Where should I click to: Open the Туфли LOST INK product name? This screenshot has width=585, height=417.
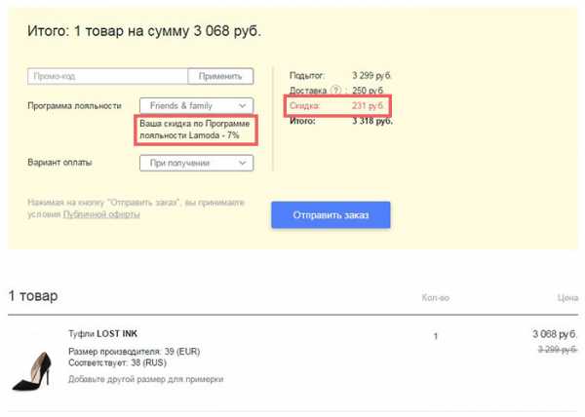click(102, 334)
